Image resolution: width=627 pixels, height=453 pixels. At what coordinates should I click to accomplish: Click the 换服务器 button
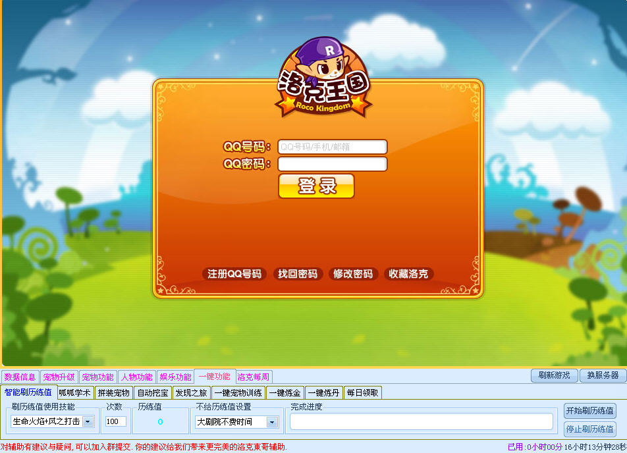[x=603, y=375]
